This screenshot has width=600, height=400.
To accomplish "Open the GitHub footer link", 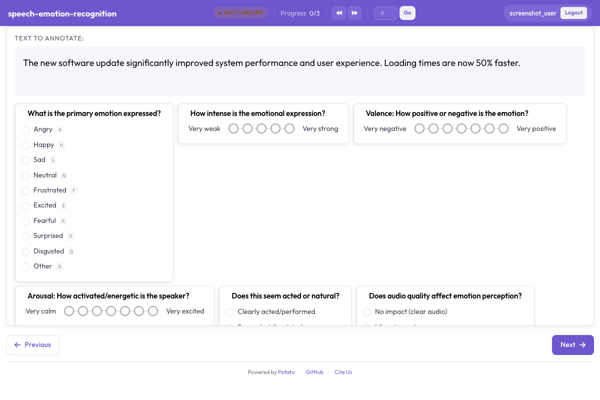I will [x=314, y=372].
